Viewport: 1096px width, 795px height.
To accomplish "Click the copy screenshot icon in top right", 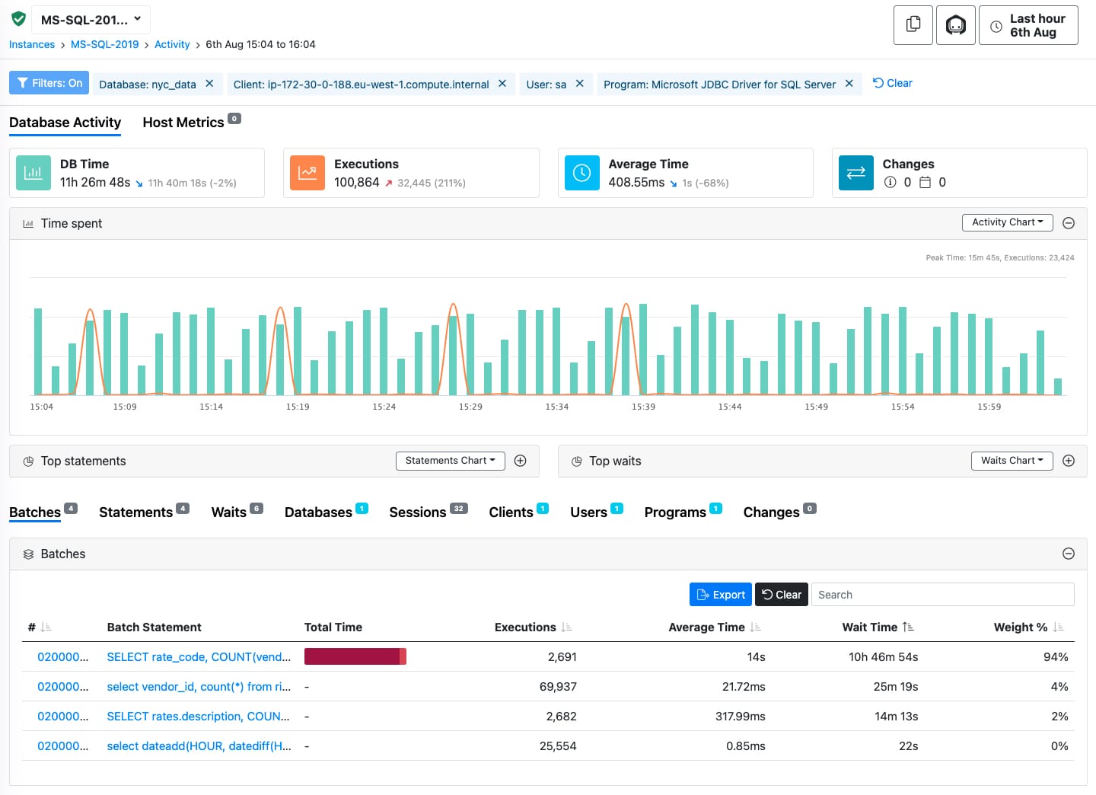I will tap(913, 24).
